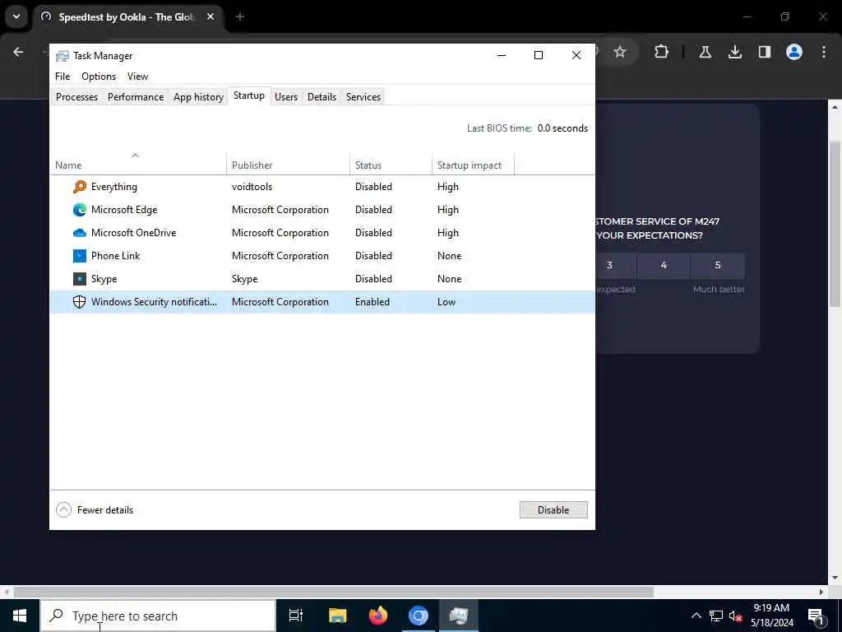
Task: Click the browser horizontal scrollbar
Action: point(334,592)
